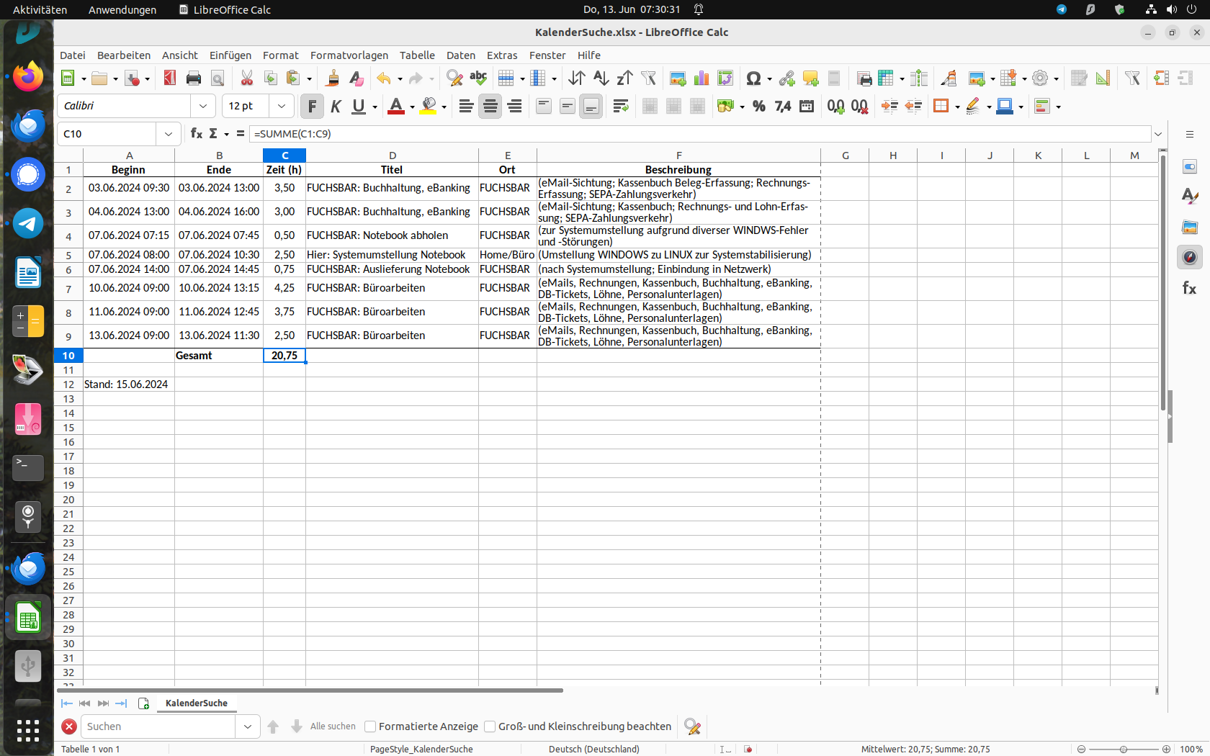
Task: Click the zoom slider in status bar
Action: click(1123, 749)
